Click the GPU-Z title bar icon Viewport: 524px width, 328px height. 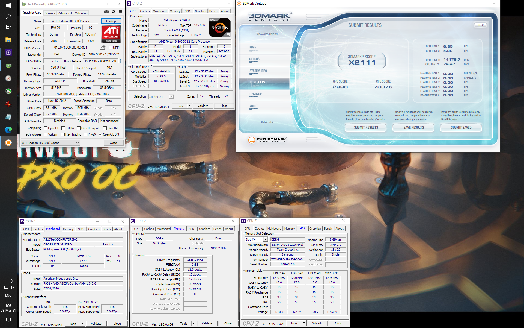[x=24, y=4]
